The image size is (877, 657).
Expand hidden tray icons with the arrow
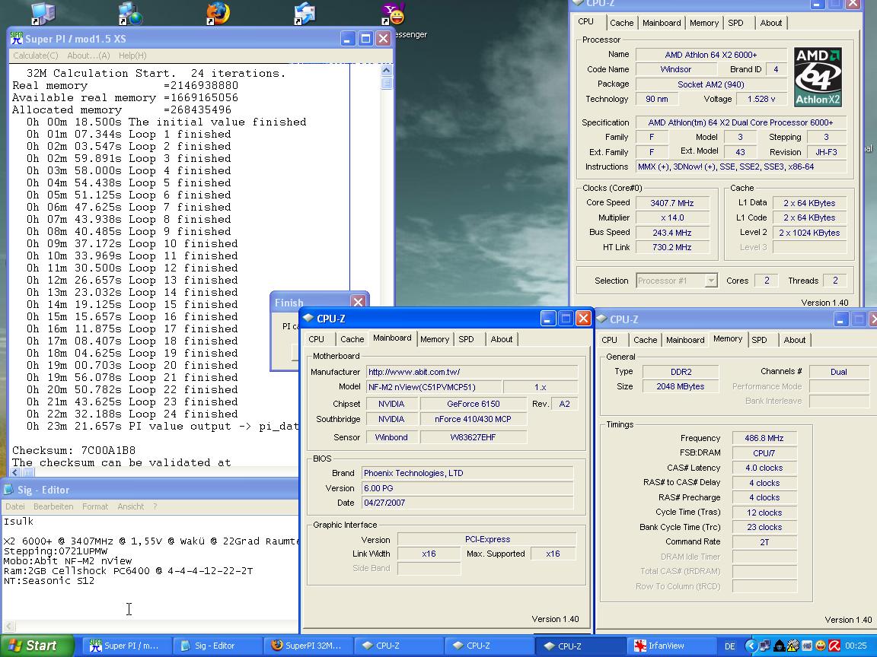tap(751, 646)
